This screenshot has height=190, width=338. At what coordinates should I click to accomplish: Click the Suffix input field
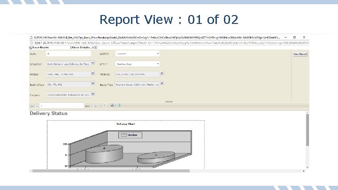pyautogui.click(x=69, y=54)
